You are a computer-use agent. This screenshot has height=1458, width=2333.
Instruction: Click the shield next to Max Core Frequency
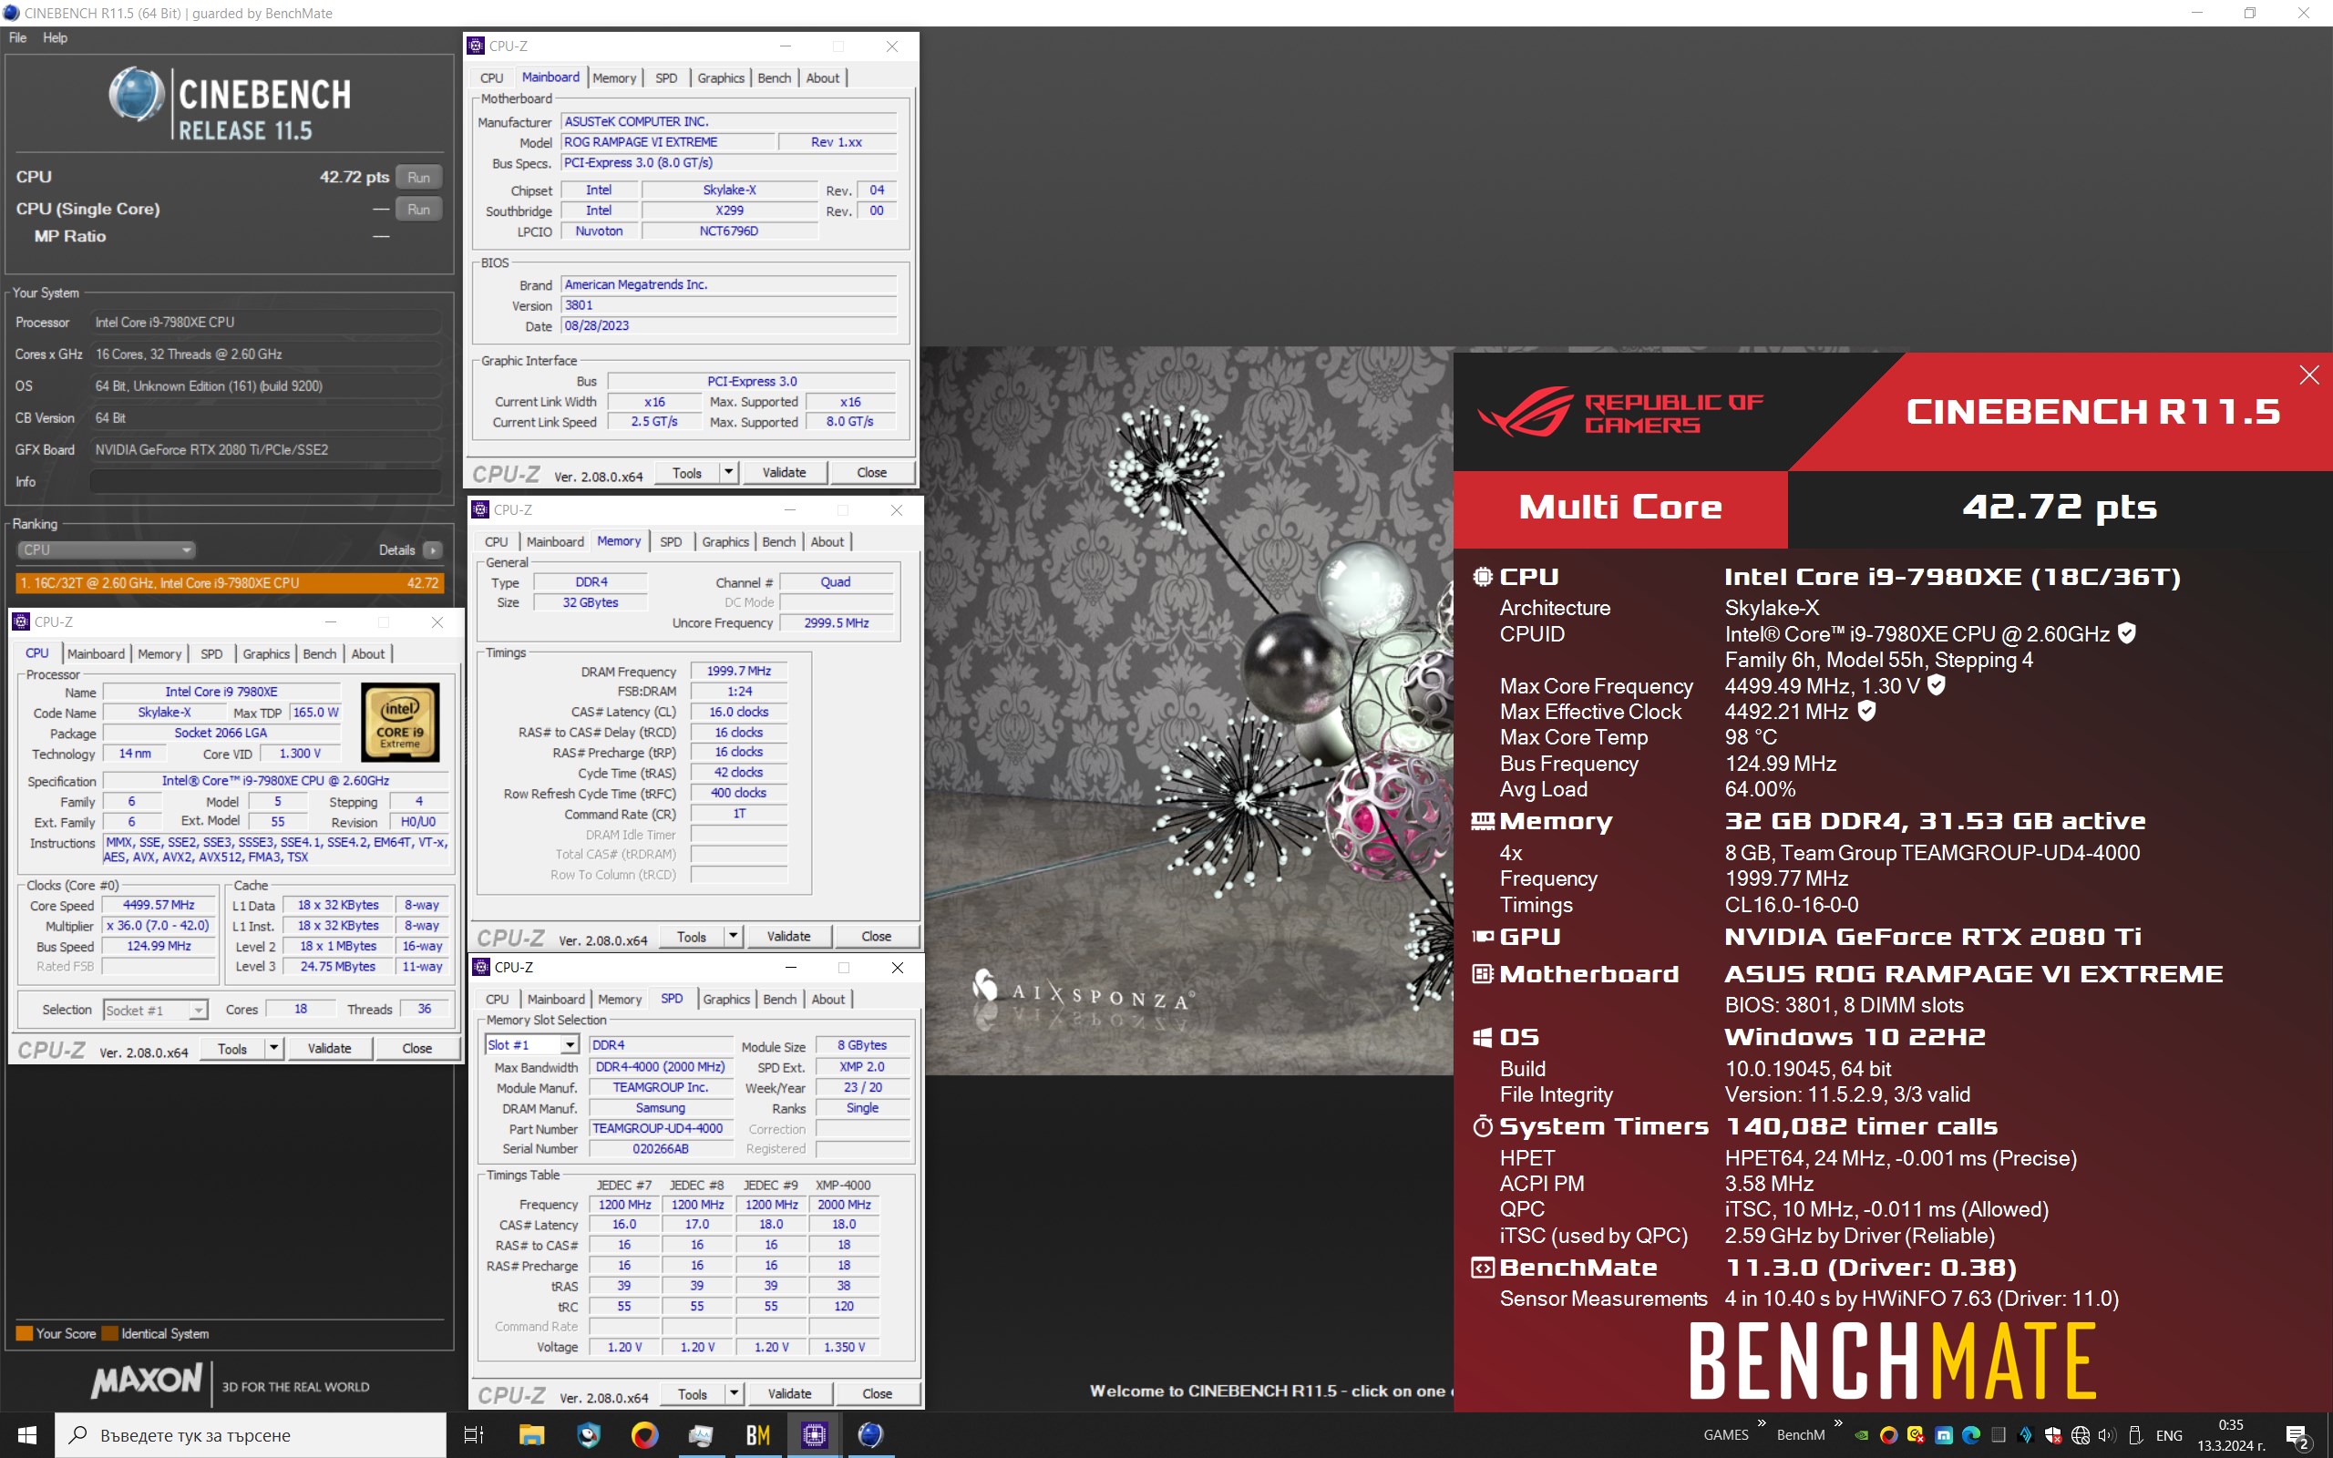point(1936,684)
